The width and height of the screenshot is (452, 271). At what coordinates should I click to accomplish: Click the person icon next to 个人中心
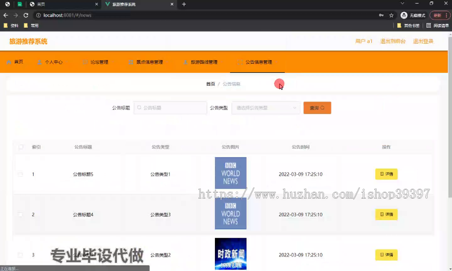click(x=40, y=62)
